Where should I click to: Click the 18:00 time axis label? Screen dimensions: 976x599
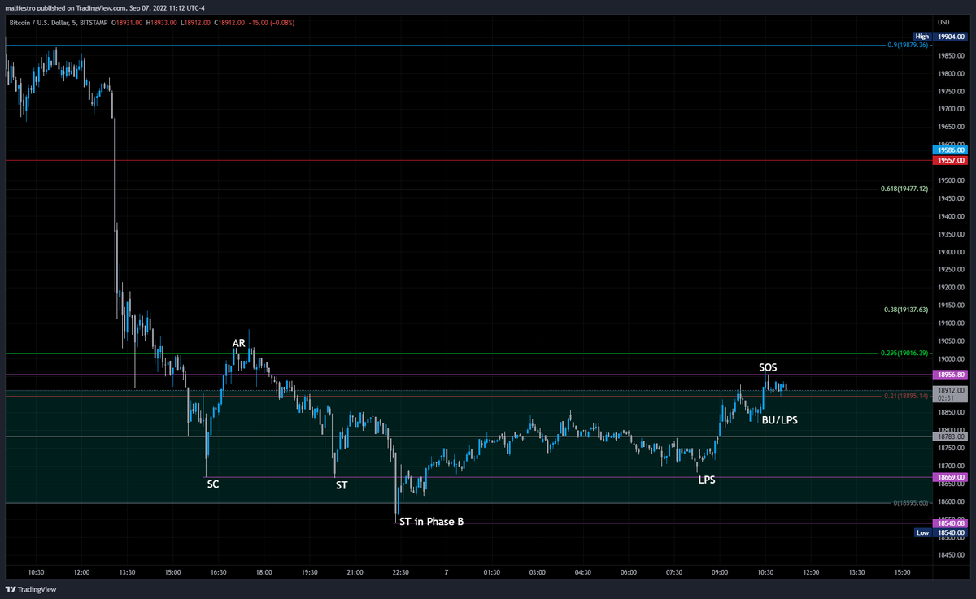click(264, 572)
